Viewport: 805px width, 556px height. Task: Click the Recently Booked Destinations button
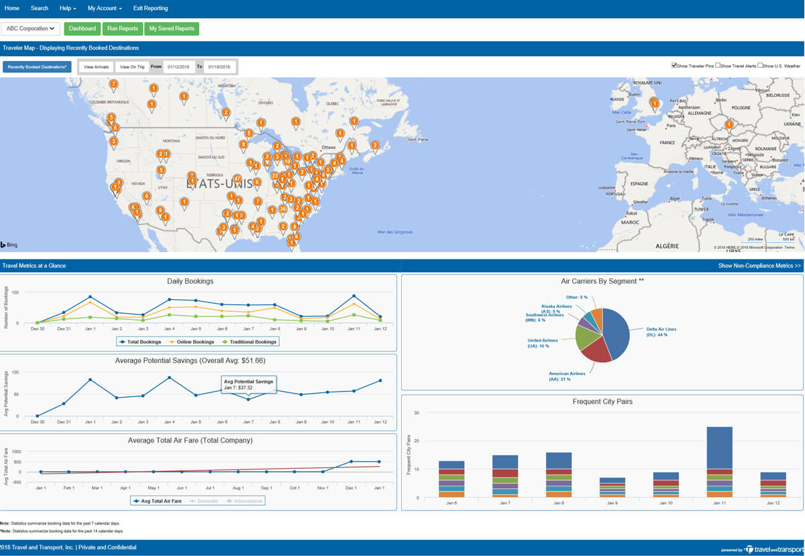(37, 67)
